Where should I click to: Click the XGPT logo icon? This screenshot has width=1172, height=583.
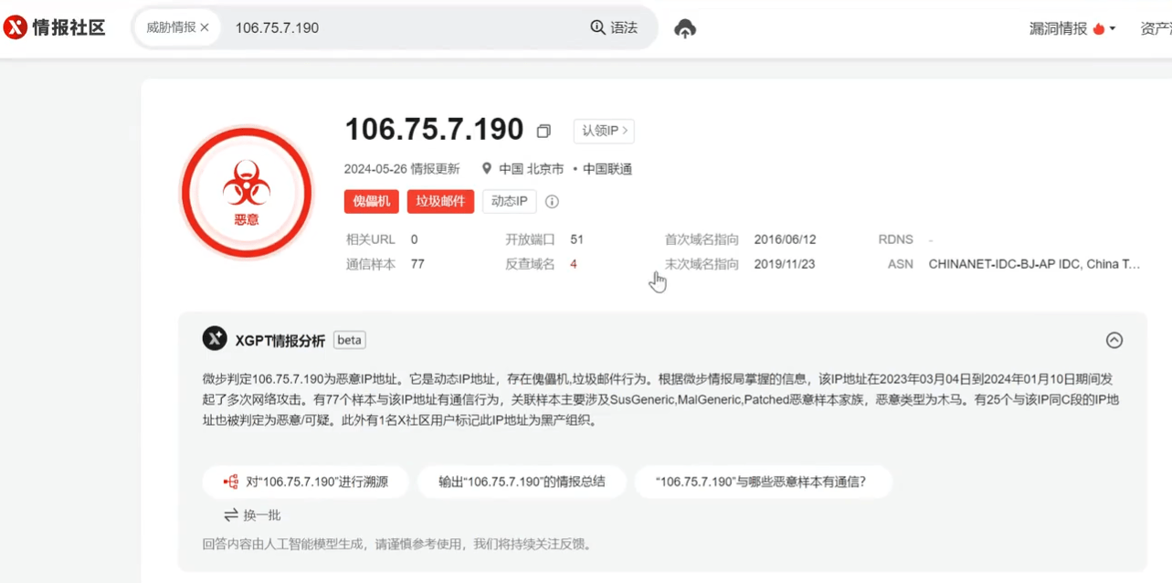pos(215,338)
